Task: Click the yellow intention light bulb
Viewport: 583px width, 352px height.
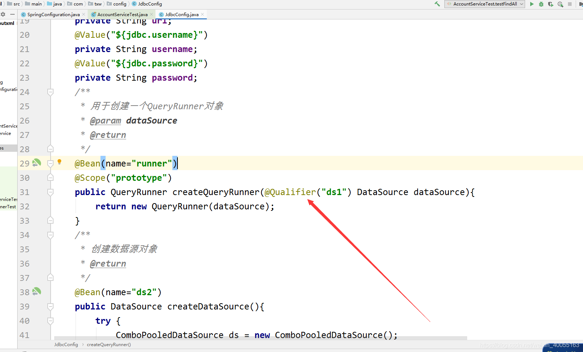Action: coord(59,162)
